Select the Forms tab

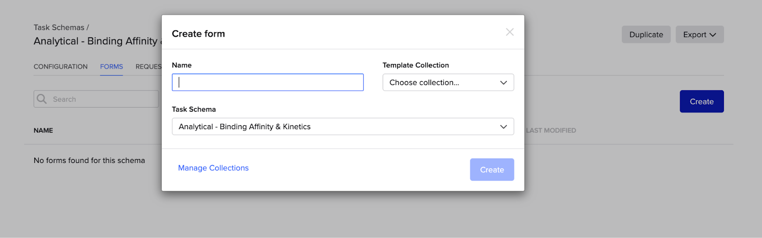point(111,67)
